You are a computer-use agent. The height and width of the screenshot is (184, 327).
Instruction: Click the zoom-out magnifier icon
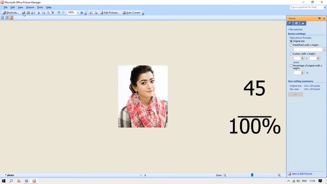tap(225, 175)
